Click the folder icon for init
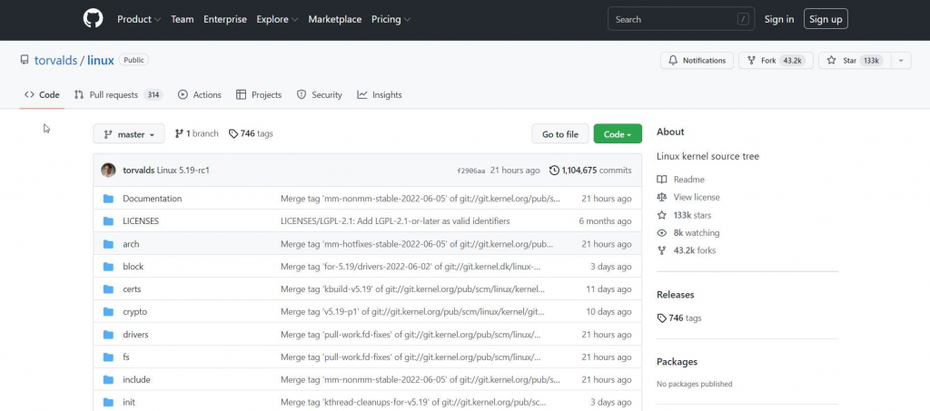 point(108,402)
